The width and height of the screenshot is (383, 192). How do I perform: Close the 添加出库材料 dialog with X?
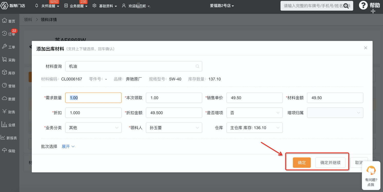tap(366, 48)
